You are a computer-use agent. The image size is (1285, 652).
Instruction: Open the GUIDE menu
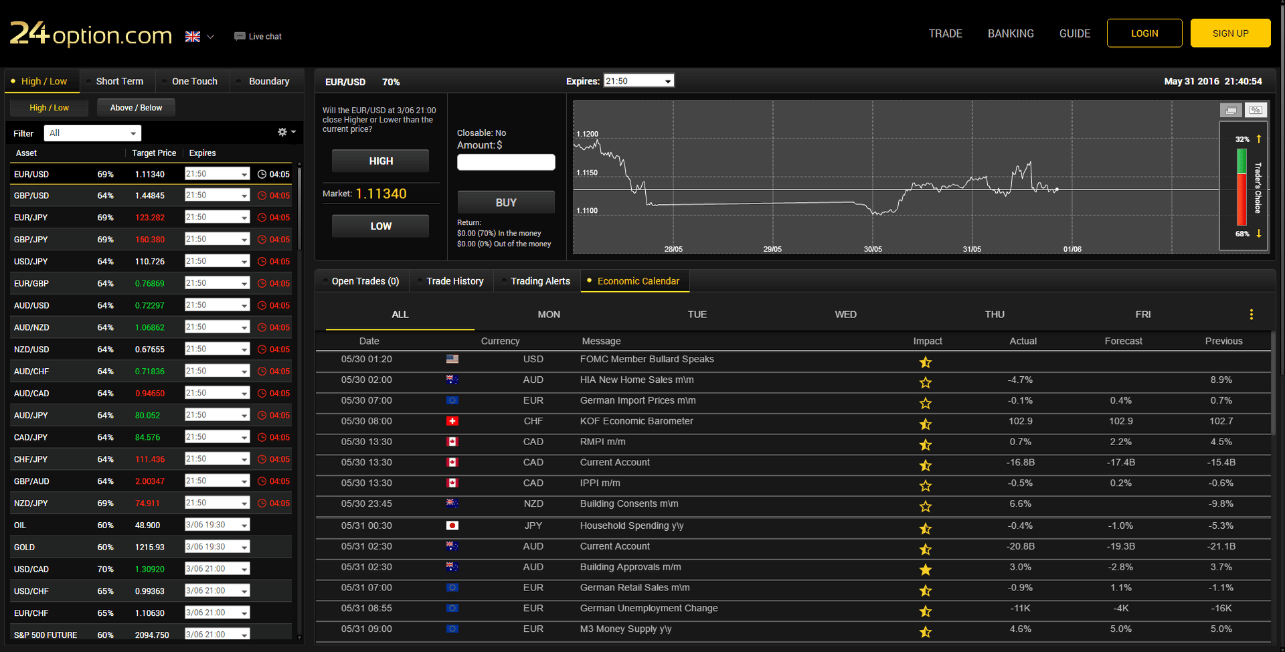[1075, 33]
